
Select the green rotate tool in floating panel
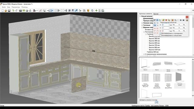(x=160, y=20)
